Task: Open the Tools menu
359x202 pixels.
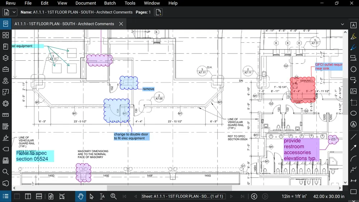Action: [130, 3]
